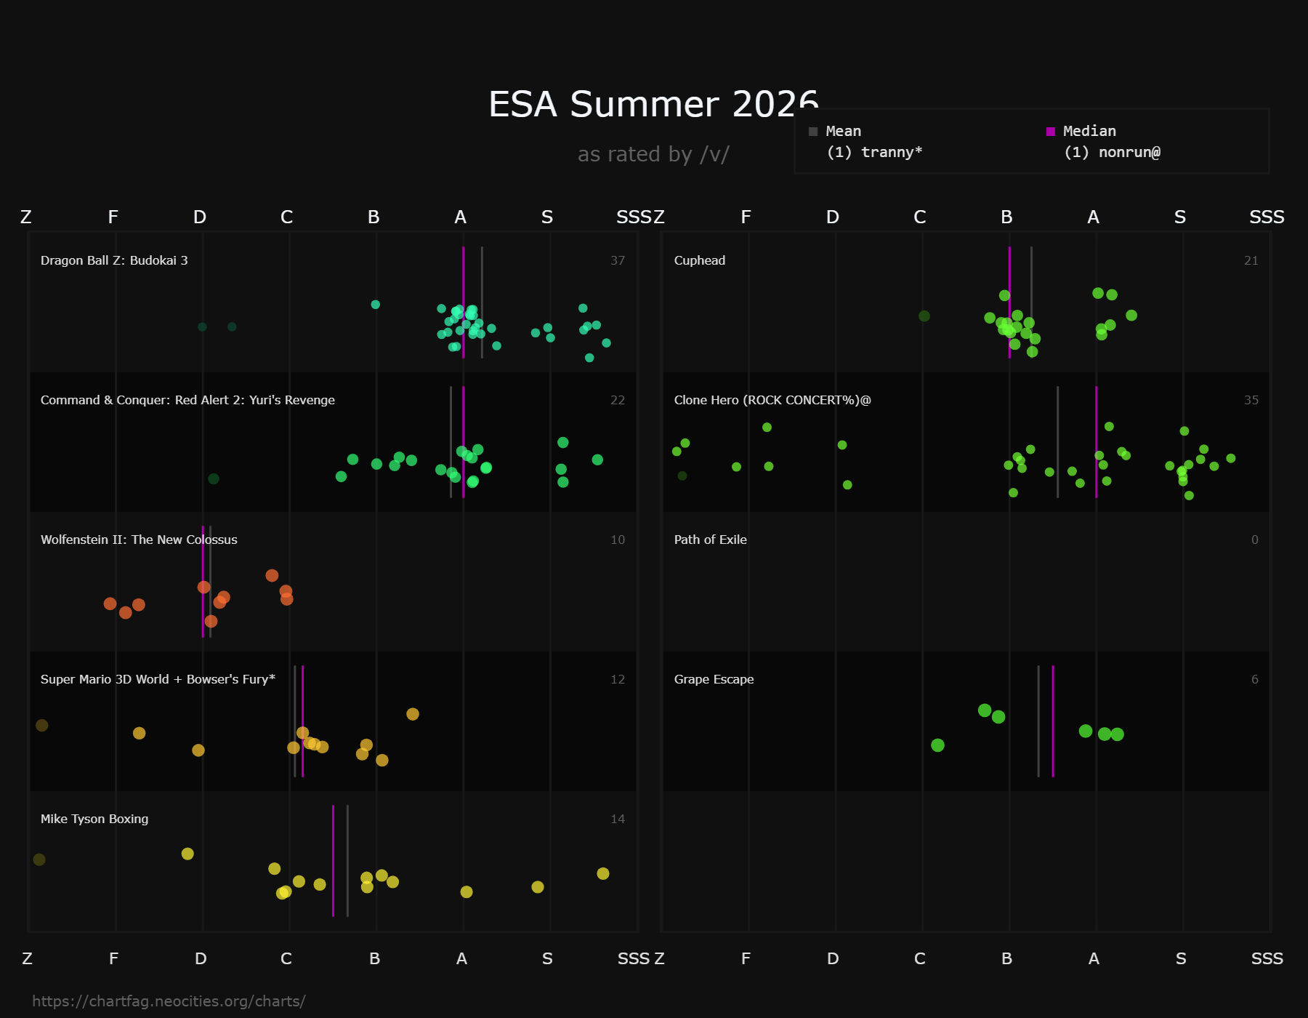Click the gray mean line in Command & Conquer row
Viewport: 1308px width, 1018px height.
(451, 442)
